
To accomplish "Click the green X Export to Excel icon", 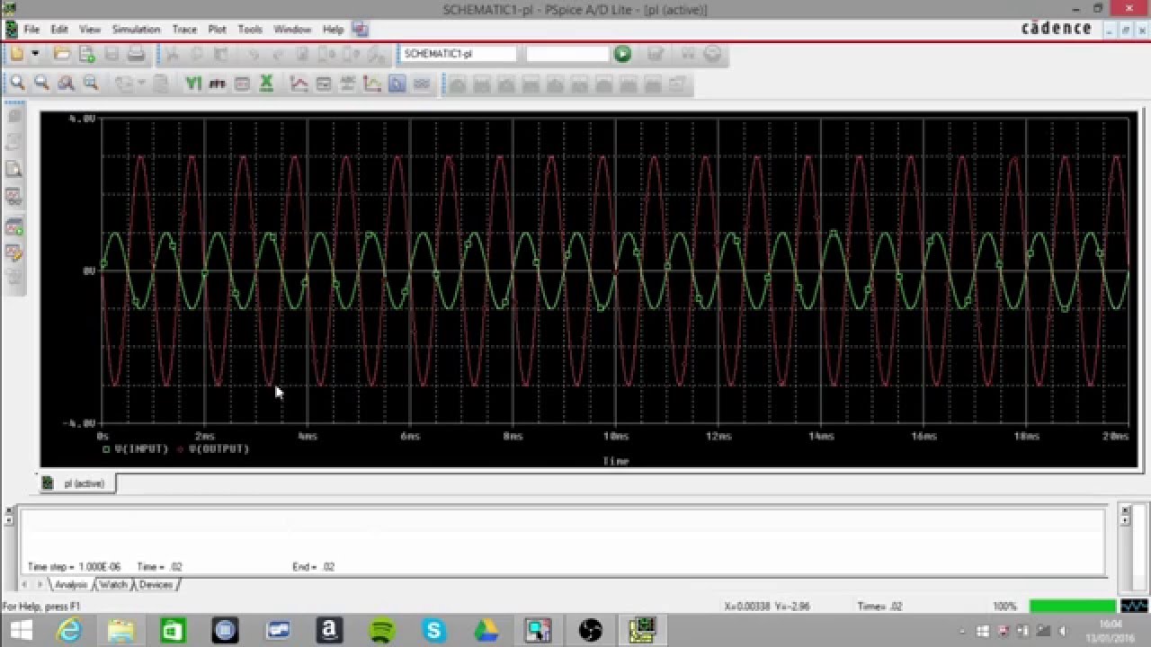I will point(266,84).
